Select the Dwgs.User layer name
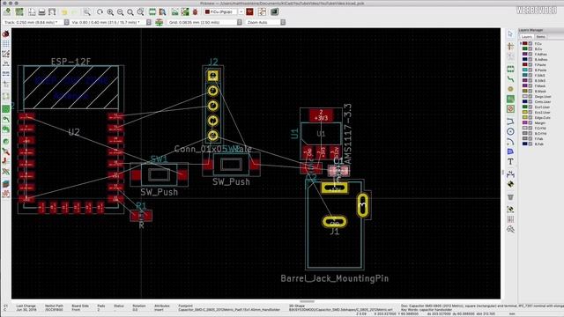The width and height of the screenshot is (564, 317). click(x=543, y=97)
